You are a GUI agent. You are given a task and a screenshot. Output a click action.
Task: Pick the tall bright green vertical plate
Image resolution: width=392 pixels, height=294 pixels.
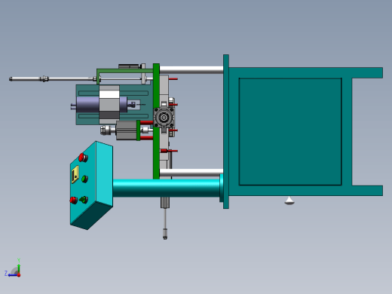click(x=156, y=121)
